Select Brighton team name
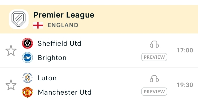198x99 pixels. click(x=52, y=58)
